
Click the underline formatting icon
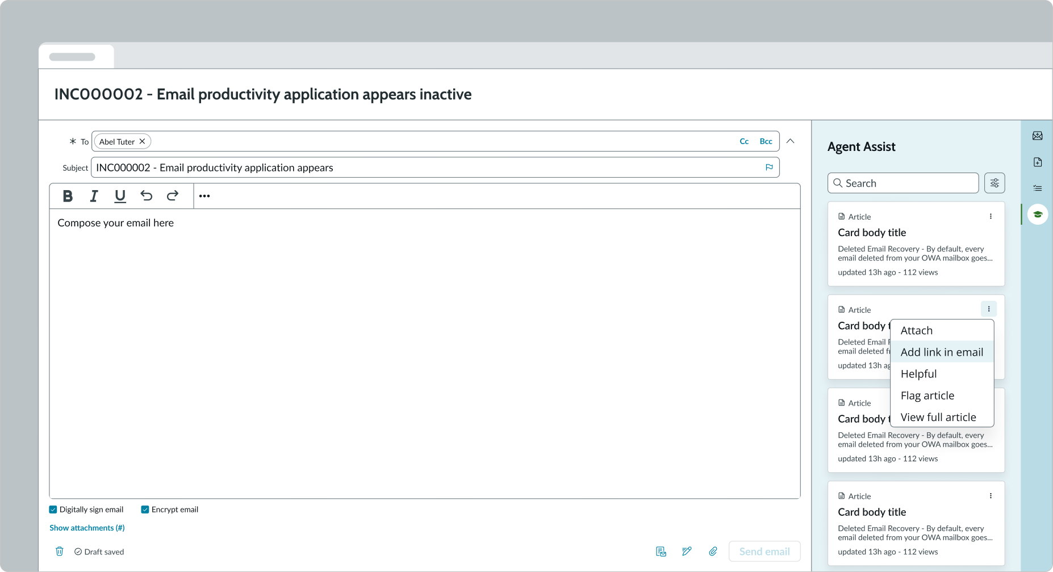click(120, 196)
